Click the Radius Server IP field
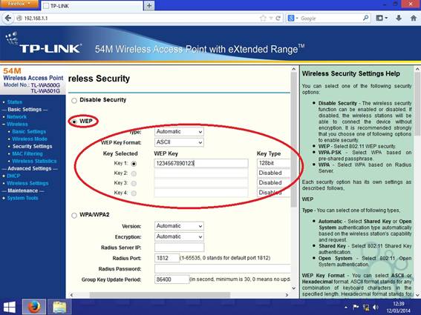The width and height of the screenshot is (421, 315). pos(179,248)
